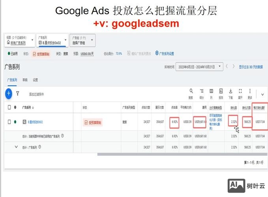The height and width of the screenshot is (197, 268).
Task: Click campaign settings gear icon
Action: (x=157, y=53)
